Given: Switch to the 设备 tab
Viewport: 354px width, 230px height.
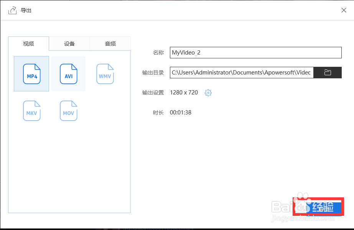Looking at the screenshot, I should pyautogui.click(x=69, y=43).
